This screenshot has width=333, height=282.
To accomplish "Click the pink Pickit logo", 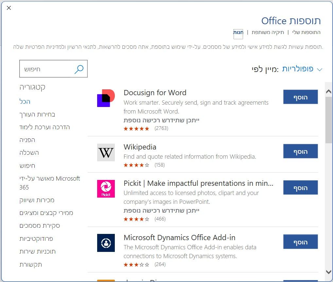I will pos(106,189).
